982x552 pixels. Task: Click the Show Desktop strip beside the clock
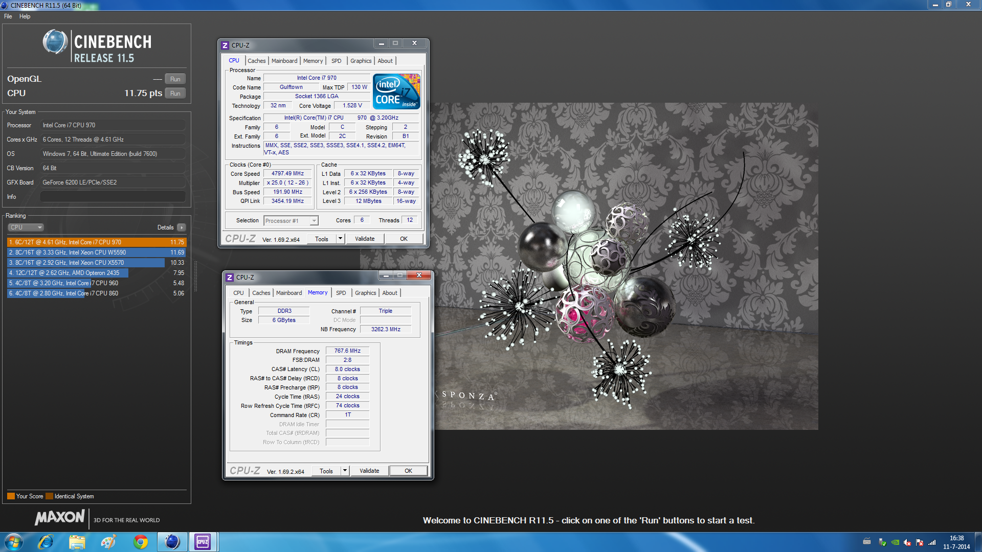tap(978, 542)
